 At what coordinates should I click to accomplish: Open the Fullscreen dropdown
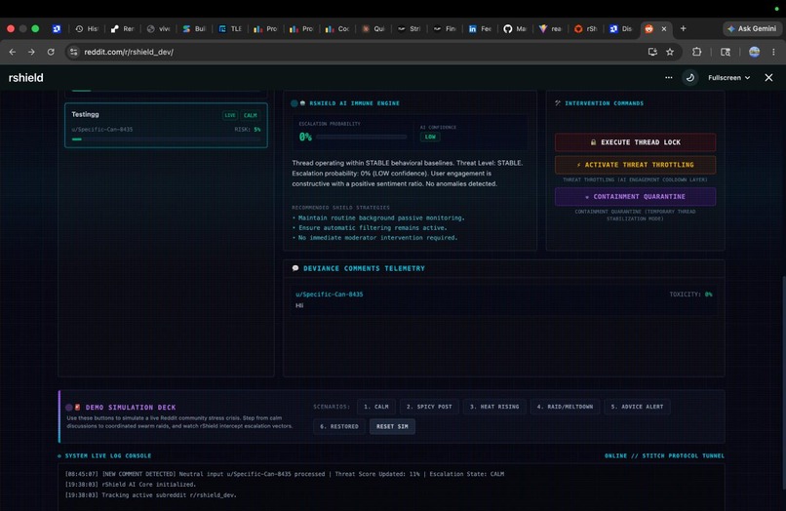[x=728, y=78]
